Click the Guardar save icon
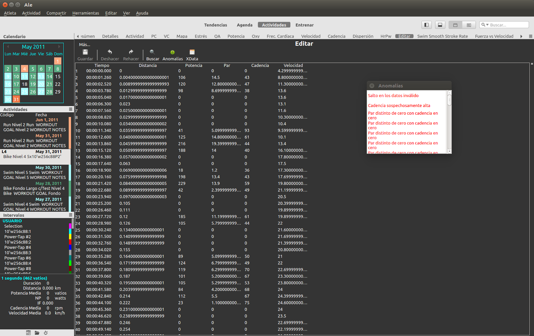 point(85,52)
